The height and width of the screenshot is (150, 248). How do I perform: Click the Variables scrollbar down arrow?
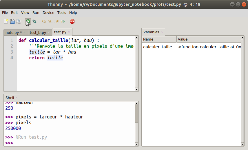tap(242, 144)
